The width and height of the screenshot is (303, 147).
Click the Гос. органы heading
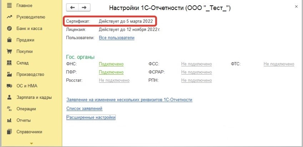coord(80,57)
